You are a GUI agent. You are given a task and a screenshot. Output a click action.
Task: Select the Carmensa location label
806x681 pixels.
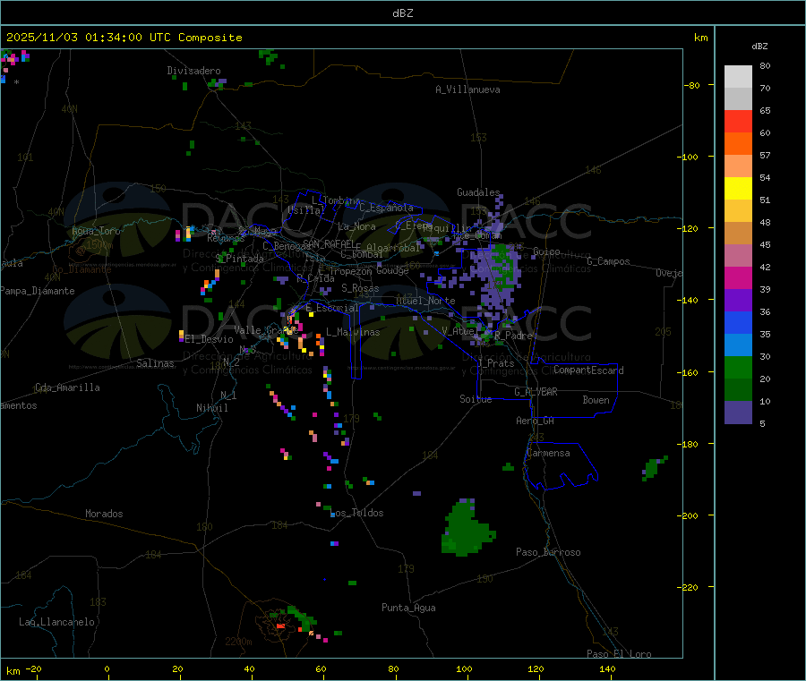(548, 453)
